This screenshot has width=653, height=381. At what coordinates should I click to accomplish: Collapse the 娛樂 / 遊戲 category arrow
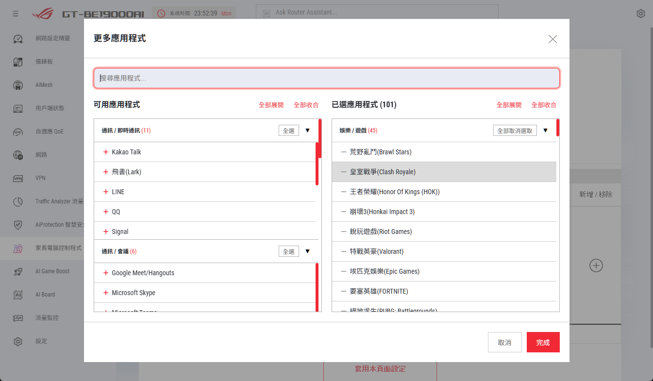pyautogui.click(x=545, y=130)
